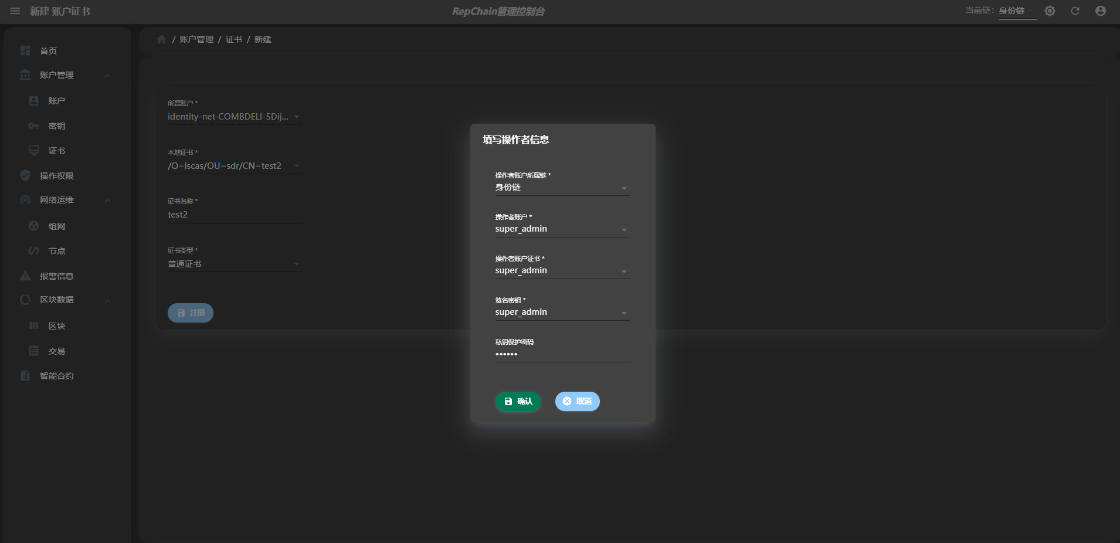Click the 私钥保护密码 password field
This screenshot has width=1120, height=543.
pos(562,354)
